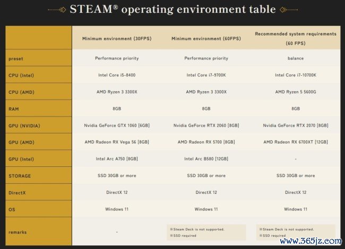Select Nvidia GeForce GTX 1060 [6GB] cell
Screen dimensions: 345x249
(117, 126)
